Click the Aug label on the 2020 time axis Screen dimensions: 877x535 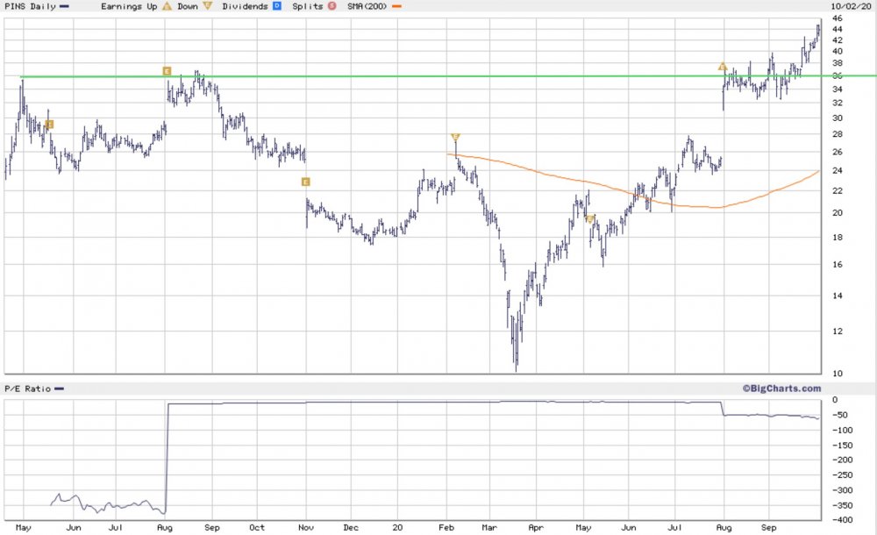724,528
